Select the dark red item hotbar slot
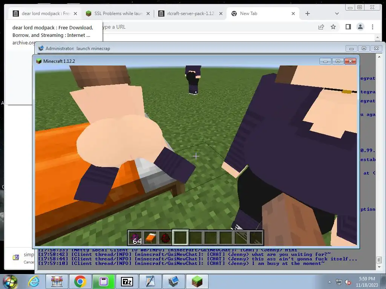The height and width of the screenshot is (289, 386). click(x=165, y=238)
